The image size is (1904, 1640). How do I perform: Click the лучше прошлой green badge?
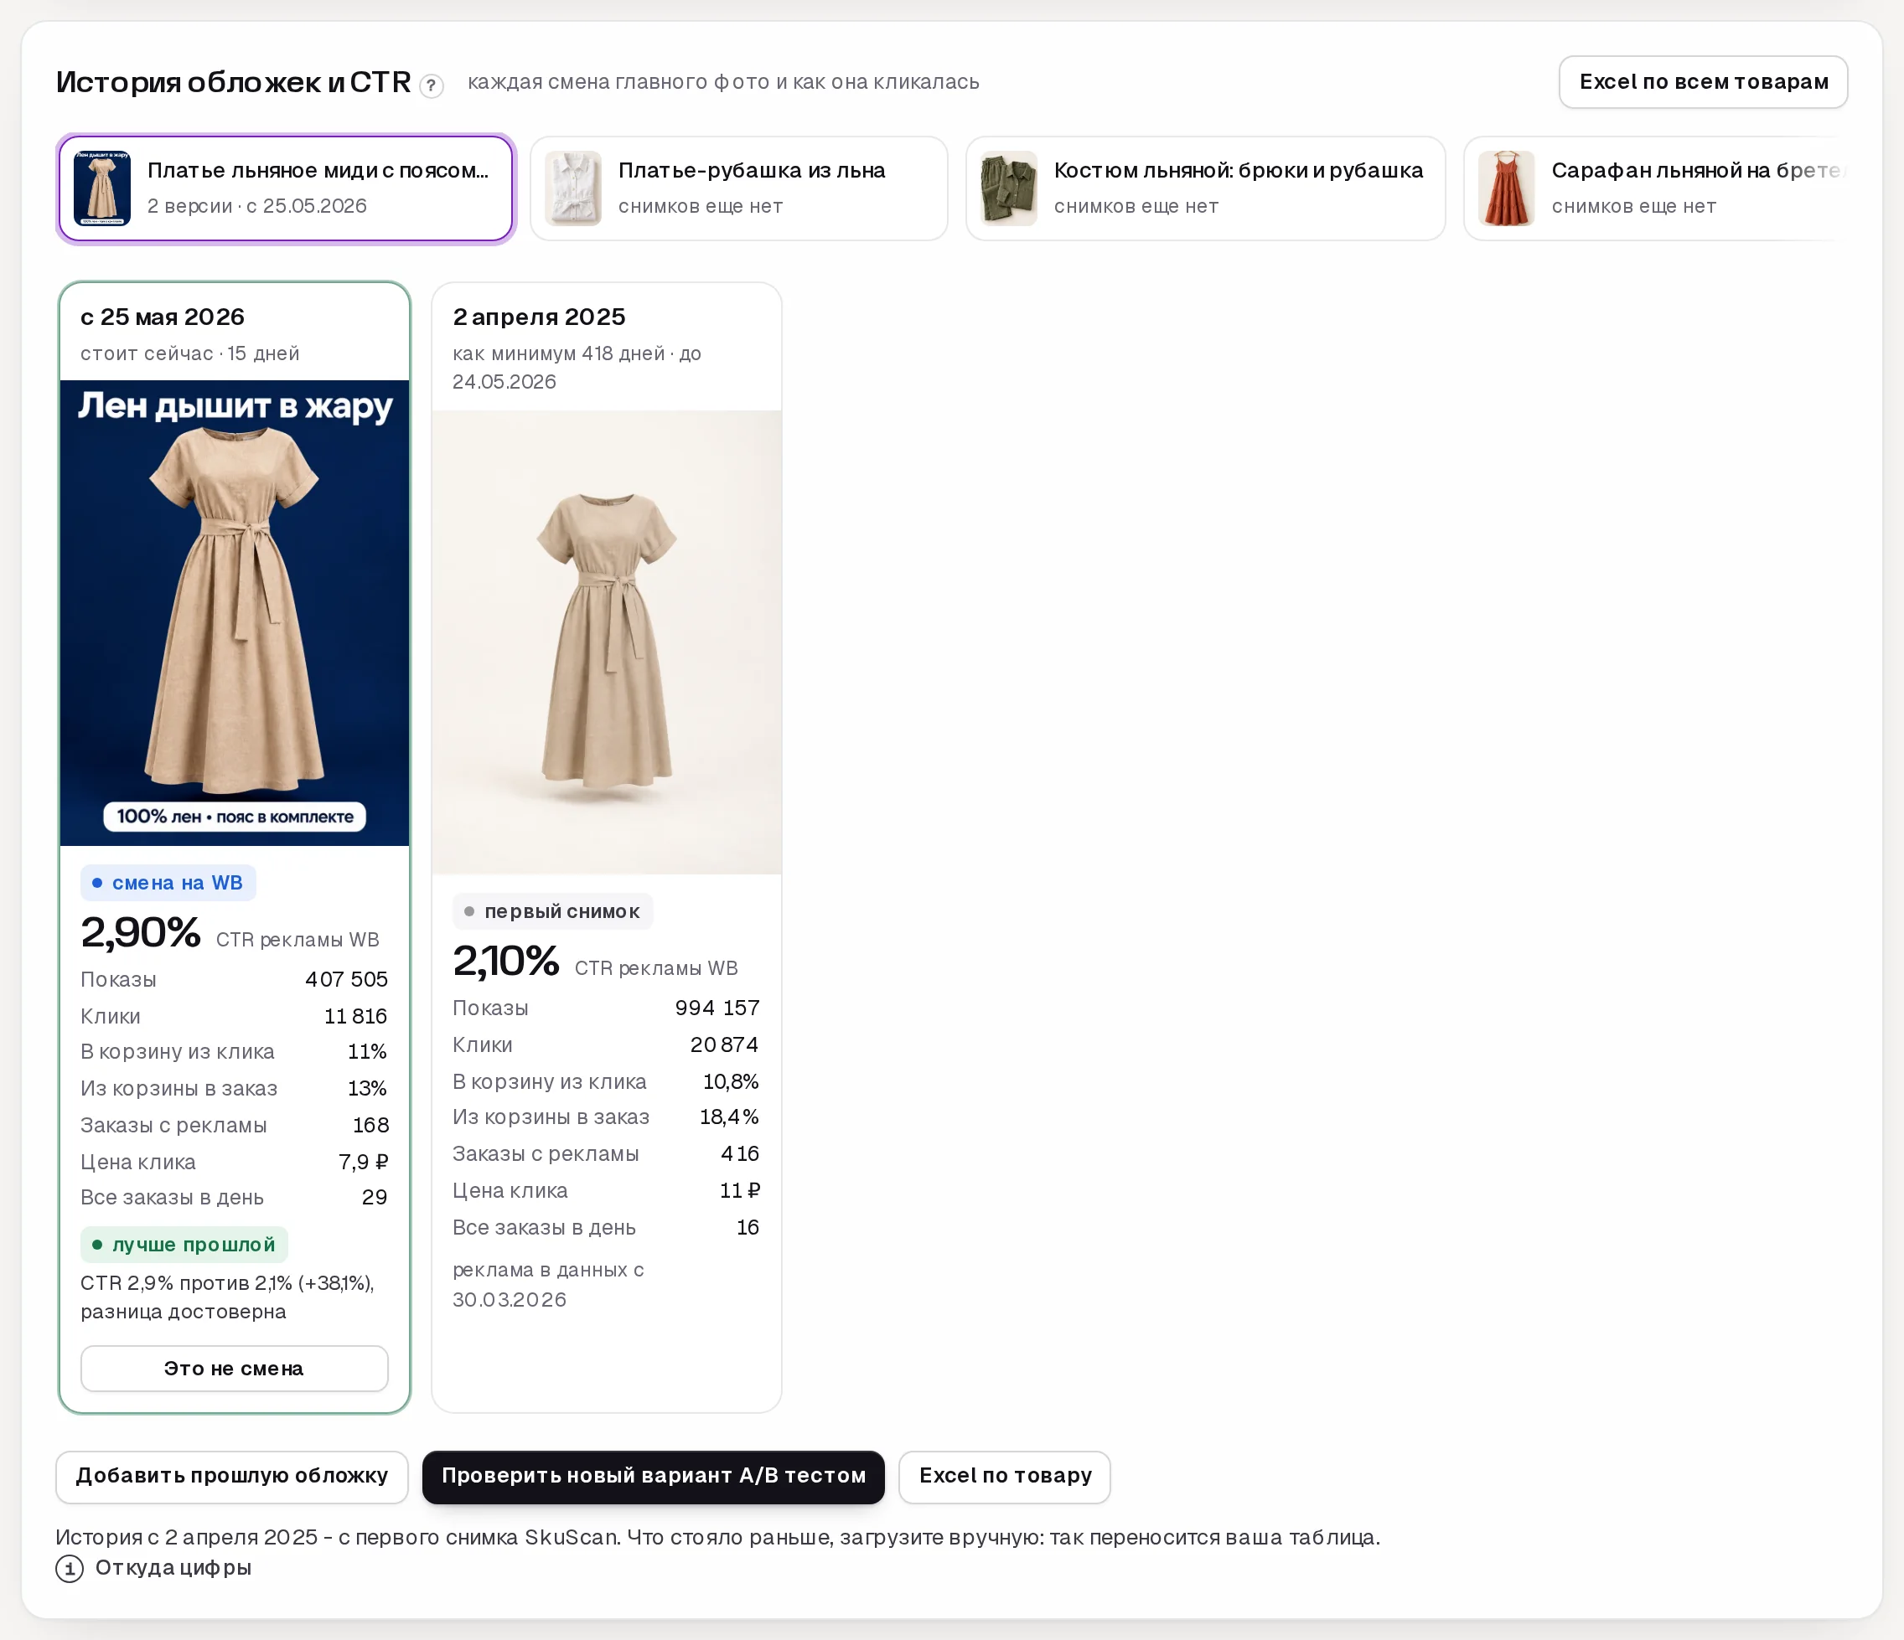[x=184, y=1244]
